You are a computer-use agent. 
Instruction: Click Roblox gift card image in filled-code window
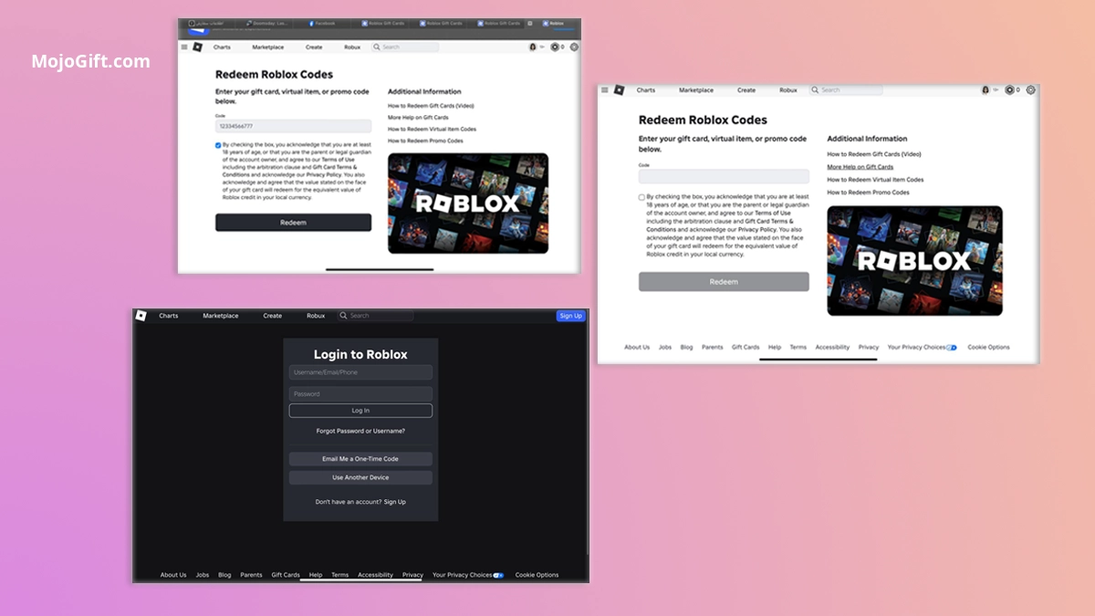coord(468,204)
